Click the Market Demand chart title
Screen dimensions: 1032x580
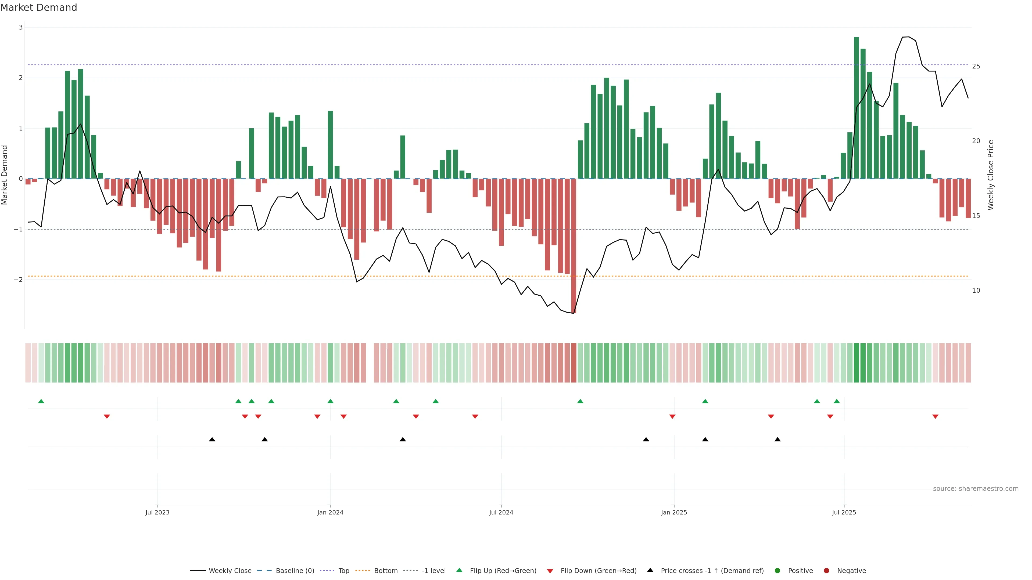click(x=38, y=8)
